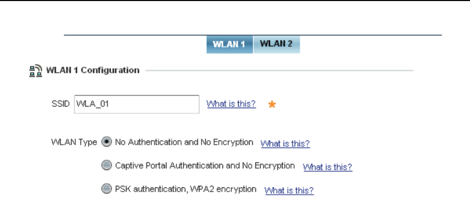Open the WLAN 2 tab
The height and width of the screenshot is (214, 470).
tap(276, 44)
